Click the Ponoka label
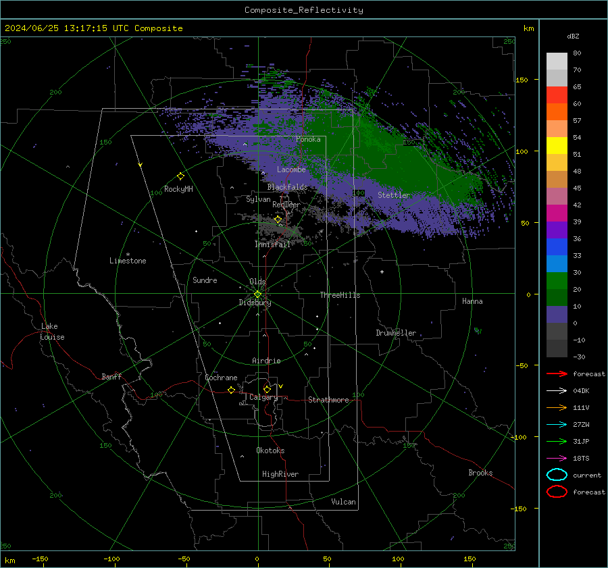The width and height of the screenshot is (608, 568). (308, 139)
